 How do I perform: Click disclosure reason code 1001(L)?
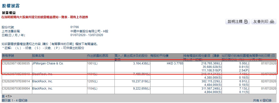pos(92,63)
